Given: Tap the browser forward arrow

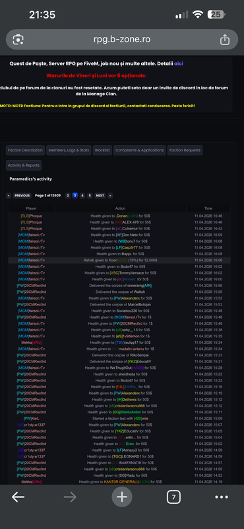Looking at the screenshot, I should tap(70, 497).
